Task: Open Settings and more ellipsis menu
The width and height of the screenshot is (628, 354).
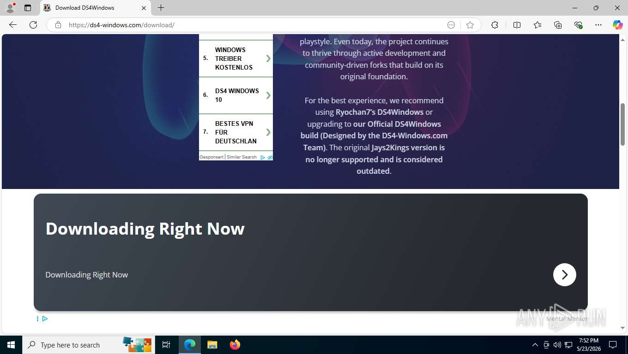Action: click(x=598, y=25)
